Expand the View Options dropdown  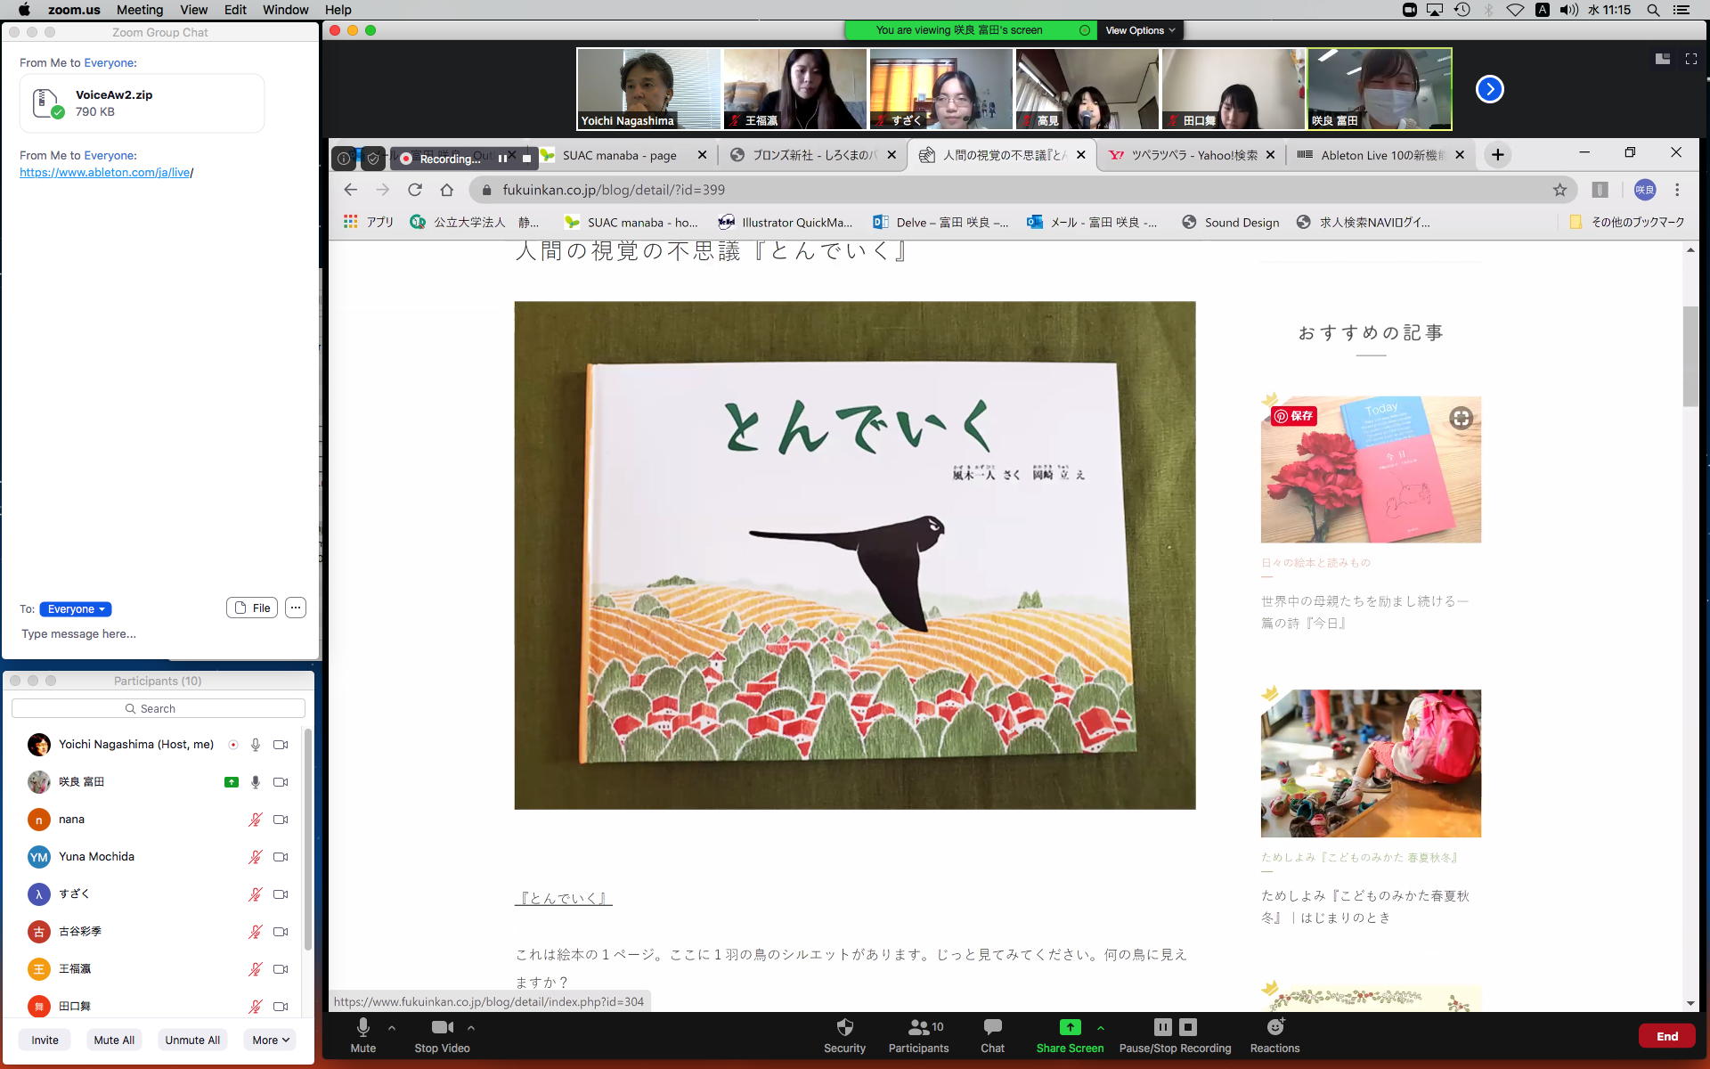1140,30
